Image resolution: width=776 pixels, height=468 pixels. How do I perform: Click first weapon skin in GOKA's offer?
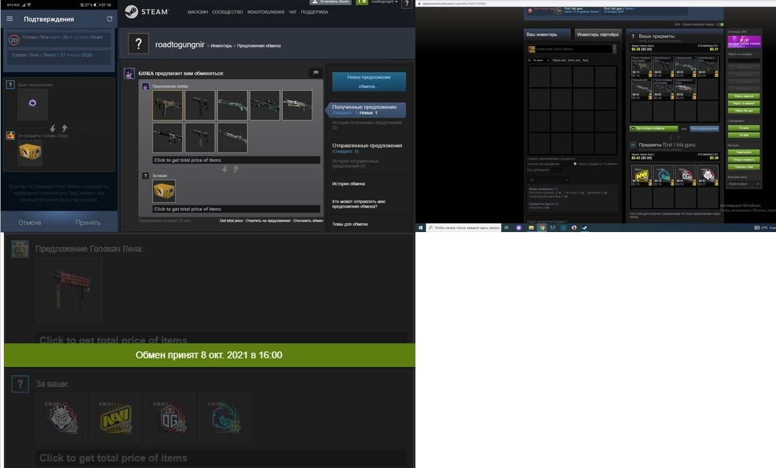tap(167, 105)
